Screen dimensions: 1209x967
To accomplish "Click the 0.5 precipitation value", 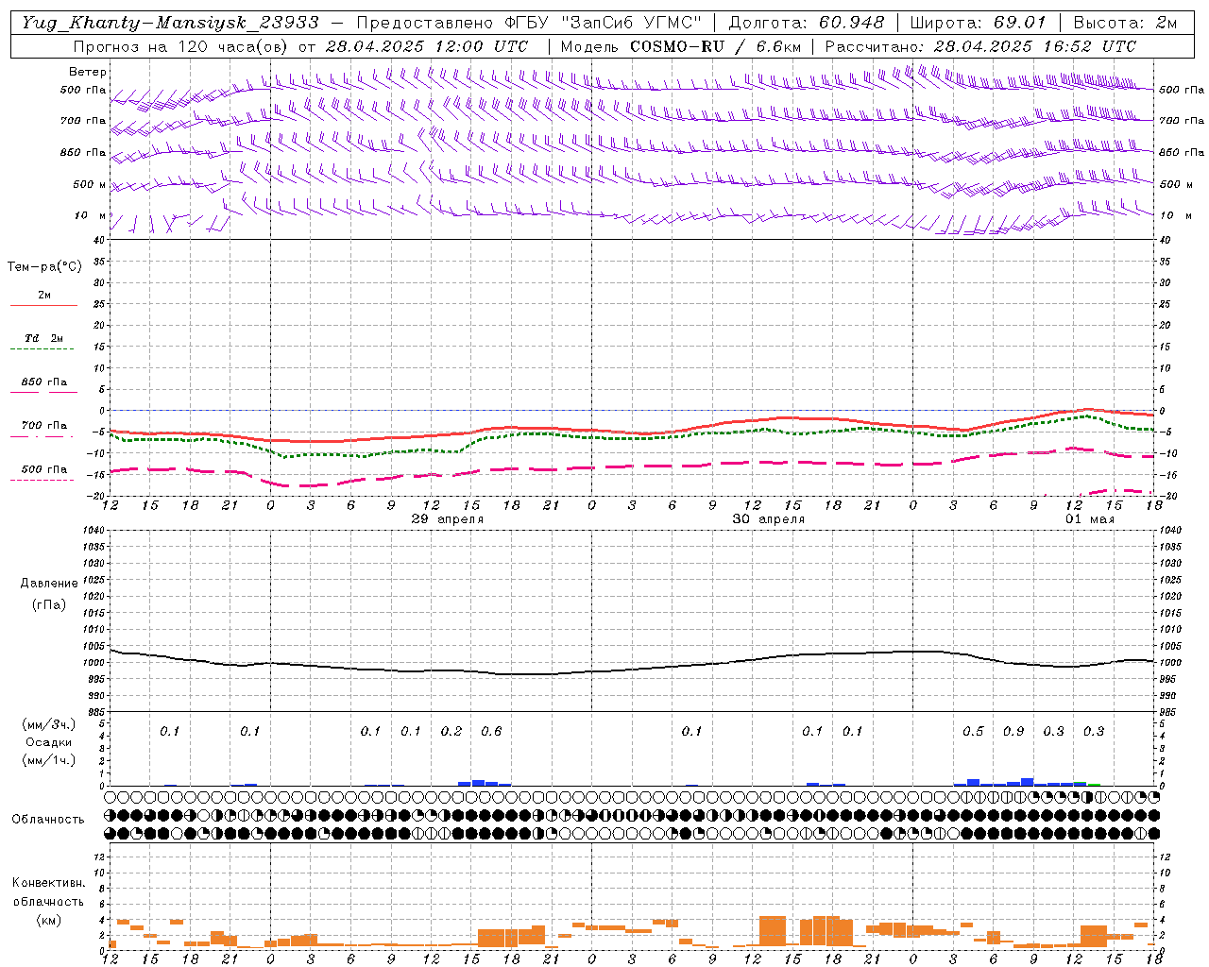I will (973, 731).
